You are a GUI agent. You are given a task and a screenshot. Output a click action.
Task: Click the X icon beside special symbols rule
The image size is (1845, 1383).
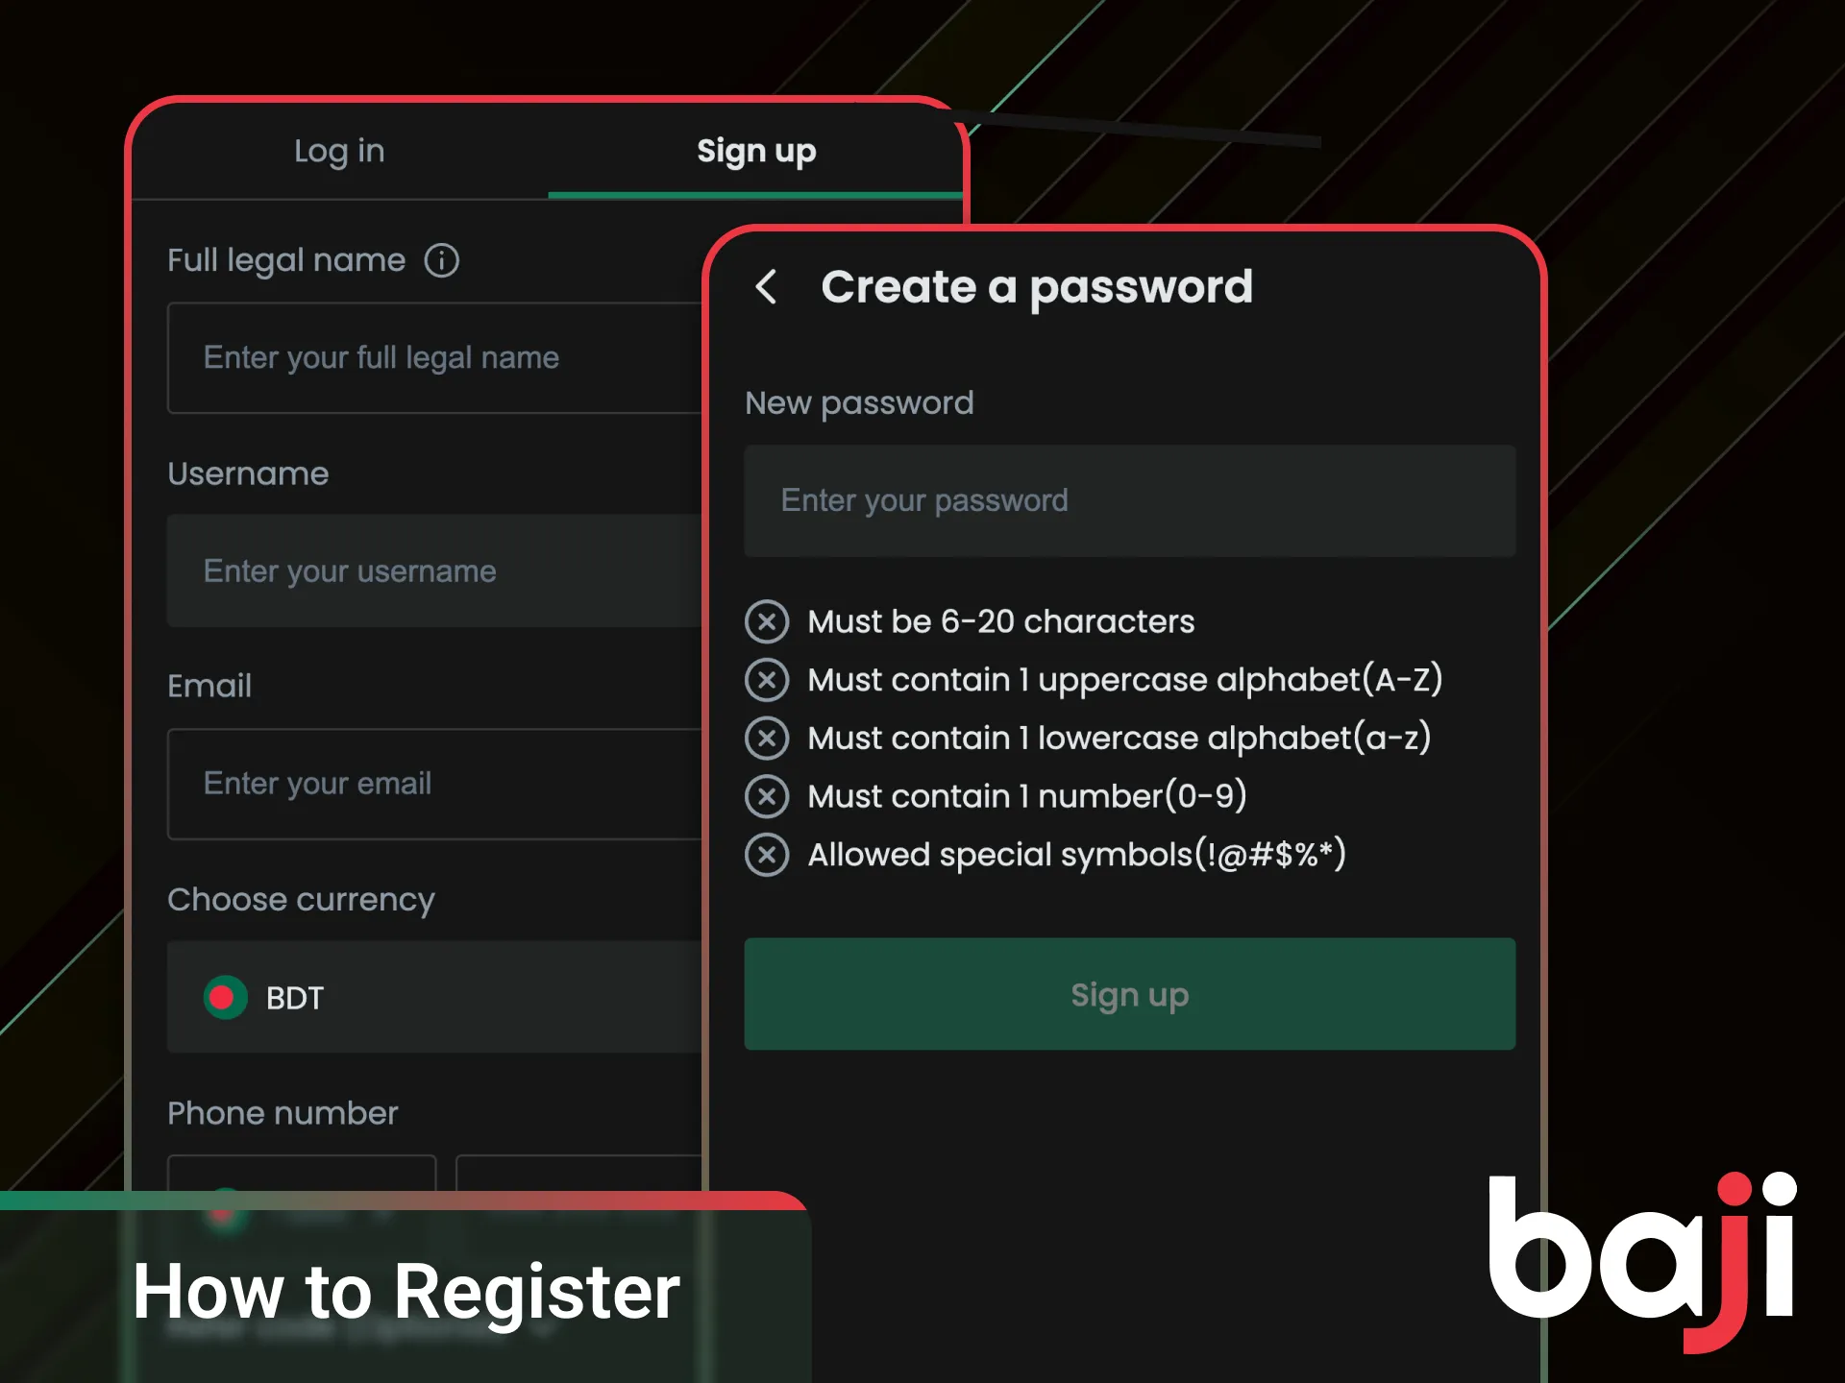(766, 854)
